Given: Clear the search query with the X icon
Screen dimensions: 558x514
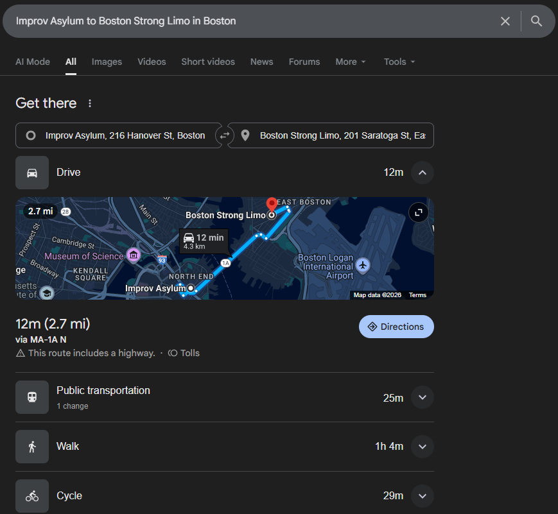Looking at the screenshot, I should 505,21.
